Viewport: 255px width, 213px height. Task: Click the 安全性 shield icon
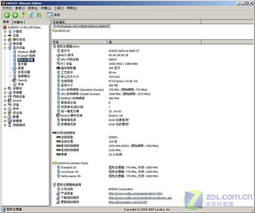(10, 113)
